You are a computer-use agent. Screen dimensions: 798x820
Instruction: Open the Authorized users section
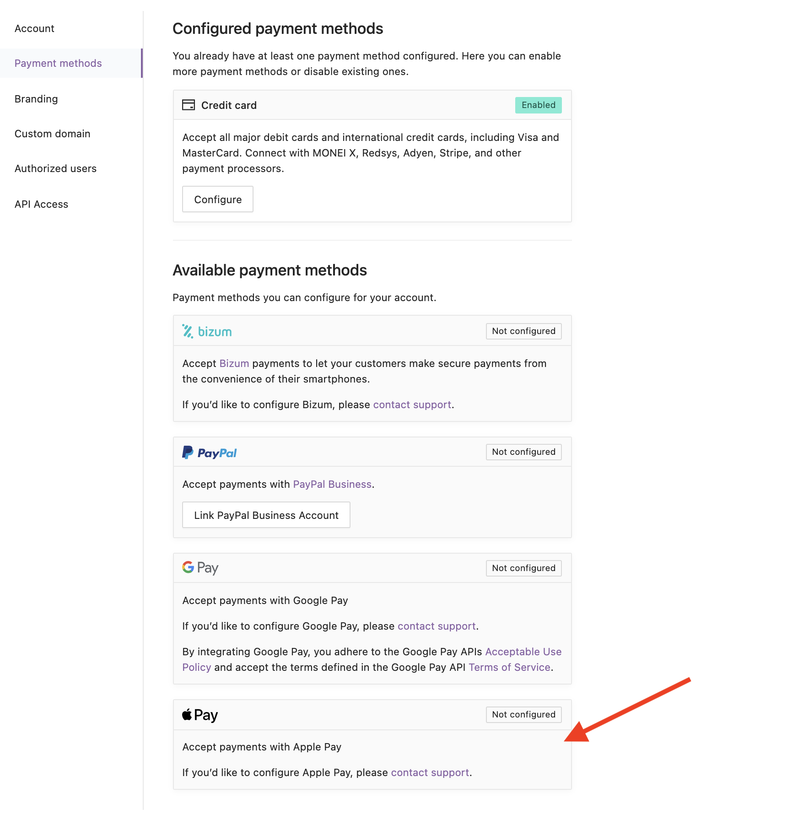tap(55, 168)
